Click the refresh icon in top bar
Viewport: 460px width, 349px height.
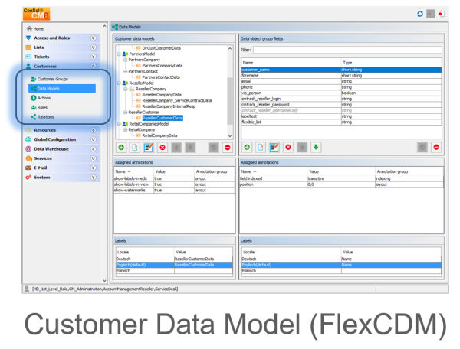click(420, 14)
